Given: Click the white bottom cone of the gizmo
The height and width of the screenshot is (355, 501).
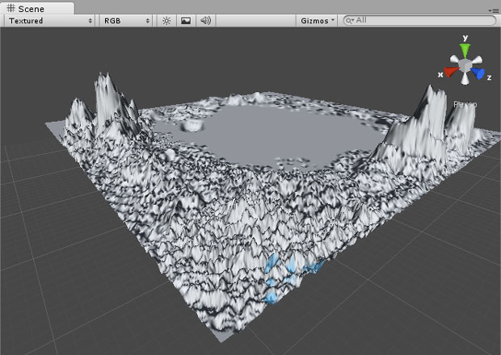Looking at the screenshot, I should pos(465,80).
